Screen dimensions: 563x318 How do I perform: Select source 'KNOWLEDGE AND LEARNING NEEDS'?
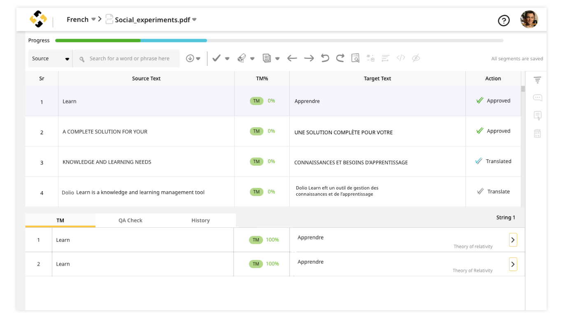107,162
